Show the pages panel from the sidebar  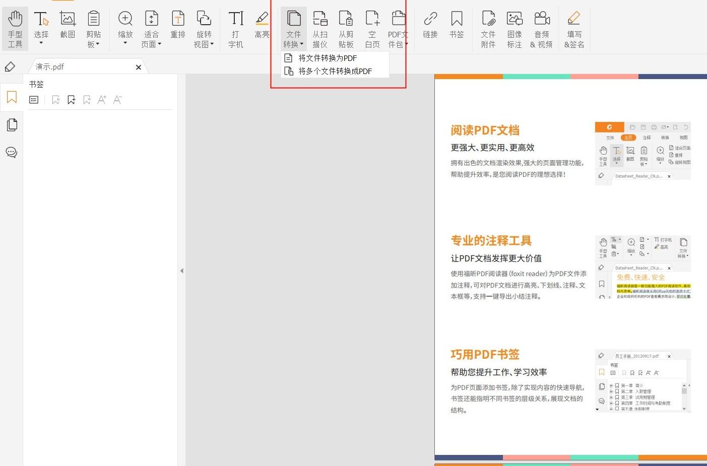(11, 124)
